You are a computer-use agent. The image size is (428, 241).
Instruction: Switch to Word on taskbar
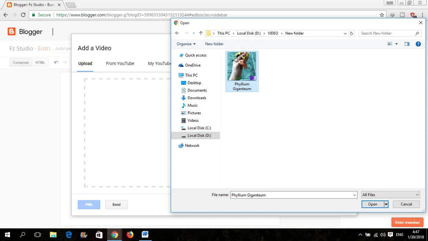click(145, 235)
